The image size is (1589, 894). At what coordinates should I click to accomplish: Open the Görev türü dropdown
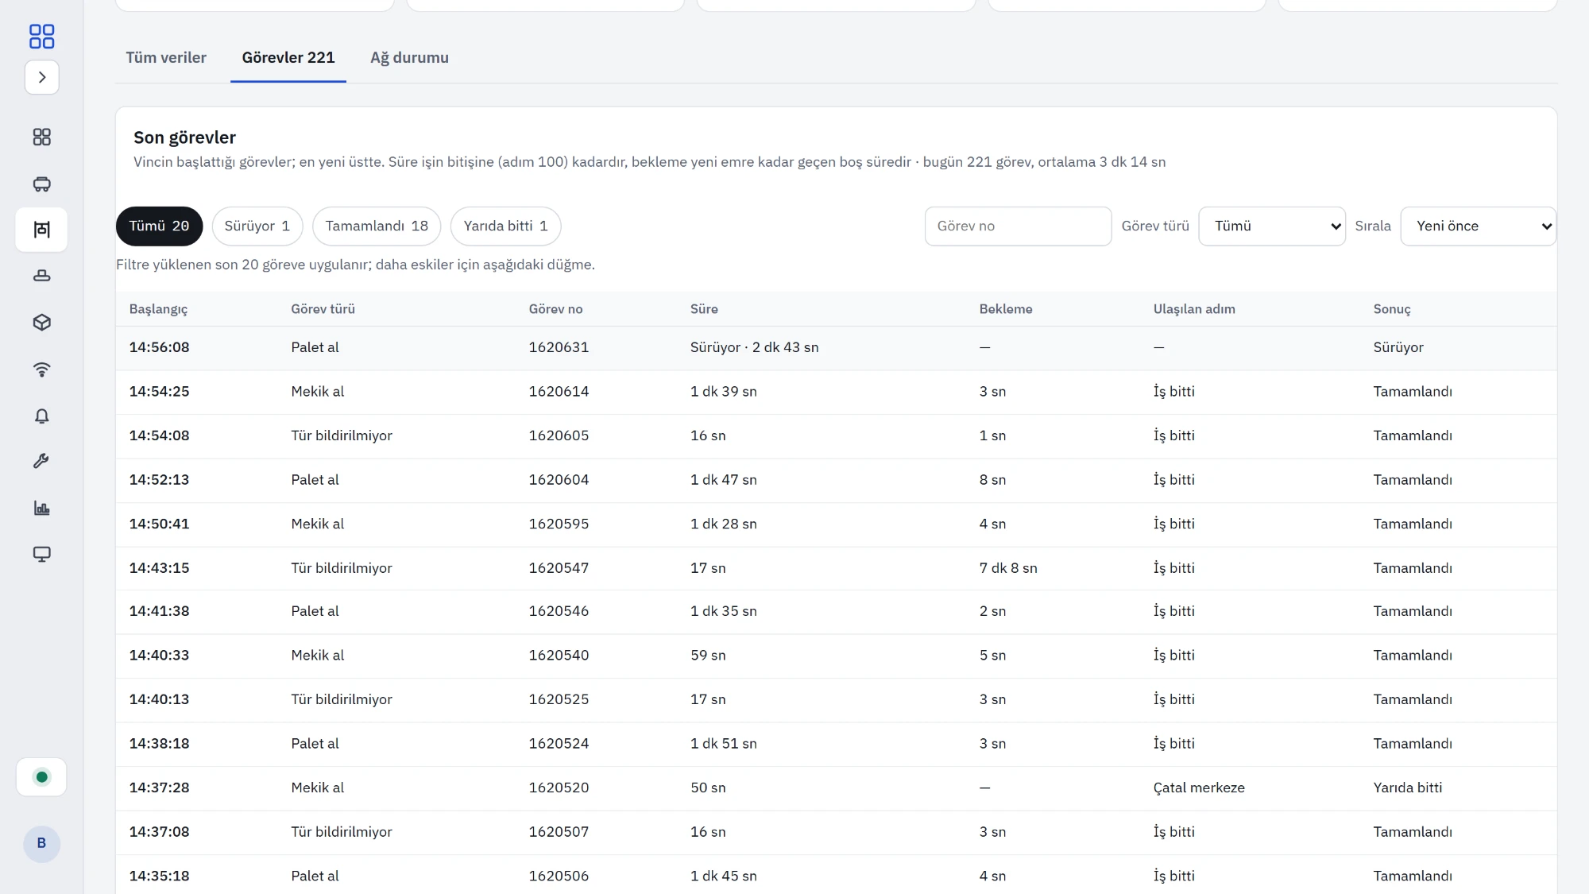coord(1272,226)
